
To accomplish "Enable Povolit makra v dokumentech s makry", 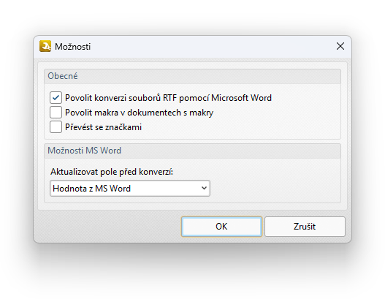I will (x=56, y=113).
